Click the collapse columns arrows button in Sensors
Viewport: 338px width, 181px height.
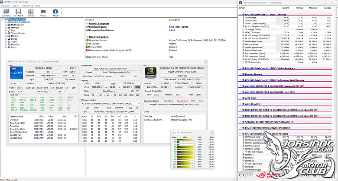pyautogui.click(x=249, y=175)
